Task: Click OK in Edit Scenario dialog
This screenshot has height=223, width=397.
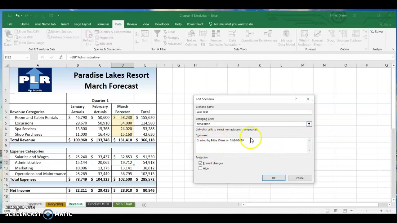Action: [x=274, y=178]
